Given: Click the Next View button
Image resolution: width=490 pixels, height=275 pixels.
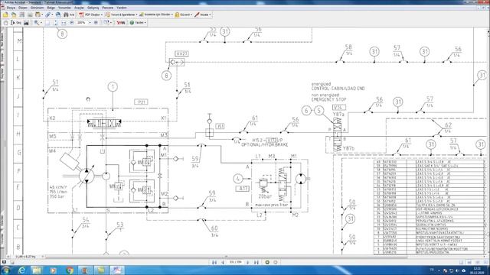Looking at the screenshot, I should pos(276,263).
